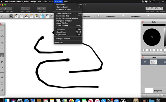Viewport: 166px width, 102px height.
Task: Select the Eraser tool in left panel
Action: point(2,62)
